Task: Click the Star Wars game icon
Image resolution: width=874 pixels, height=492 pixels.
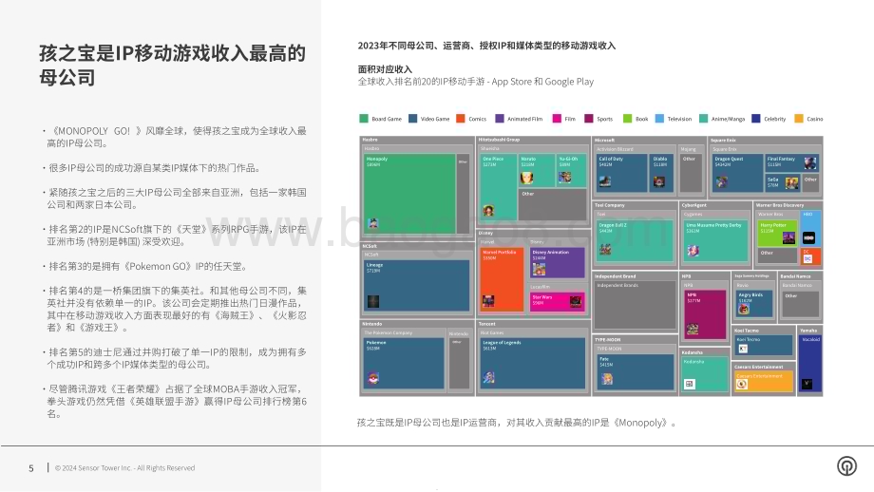Action: tap(576, 301)
